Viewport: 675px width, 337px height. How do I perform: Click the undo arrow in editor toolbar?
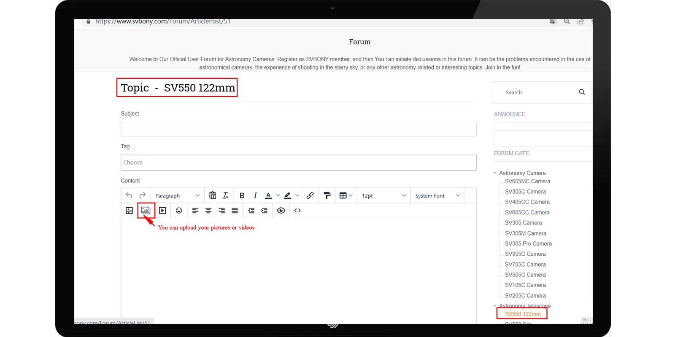pyautogui.click(x=129, y=195)
